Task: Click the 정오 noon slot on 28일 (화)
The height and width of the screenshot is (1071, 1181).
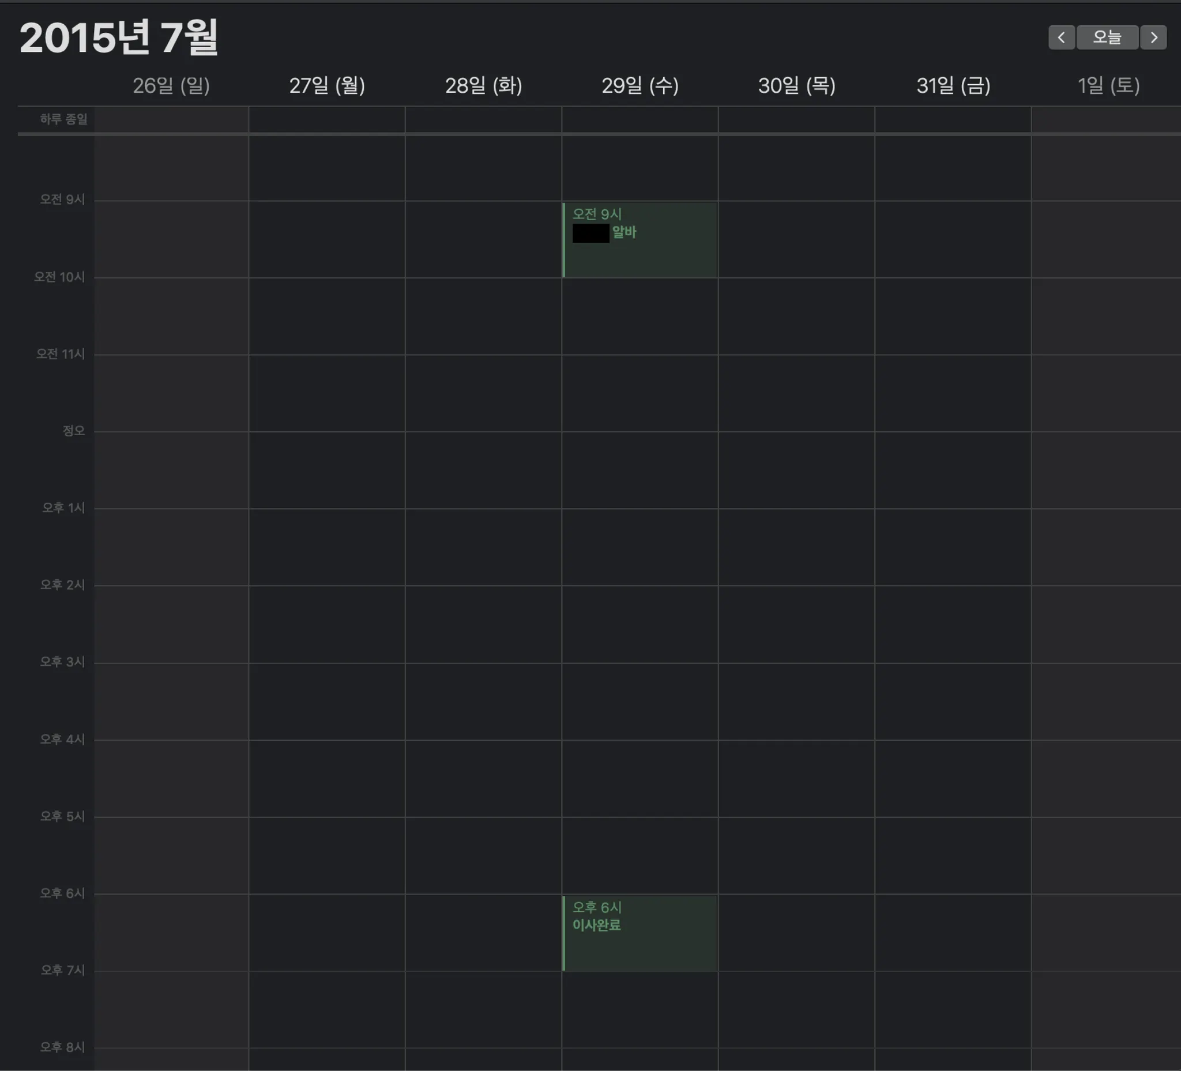Action: [x=483, y=470]
